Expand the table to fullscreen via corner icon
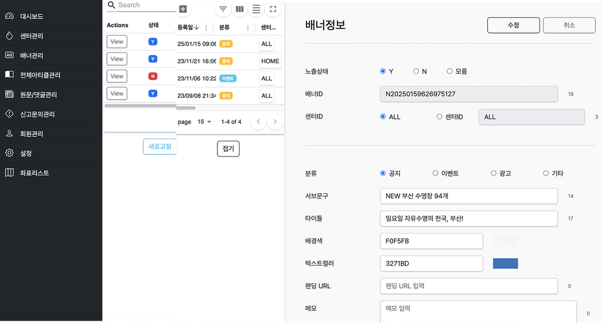Viewport: 602px width, 323px height. (273, 9)
